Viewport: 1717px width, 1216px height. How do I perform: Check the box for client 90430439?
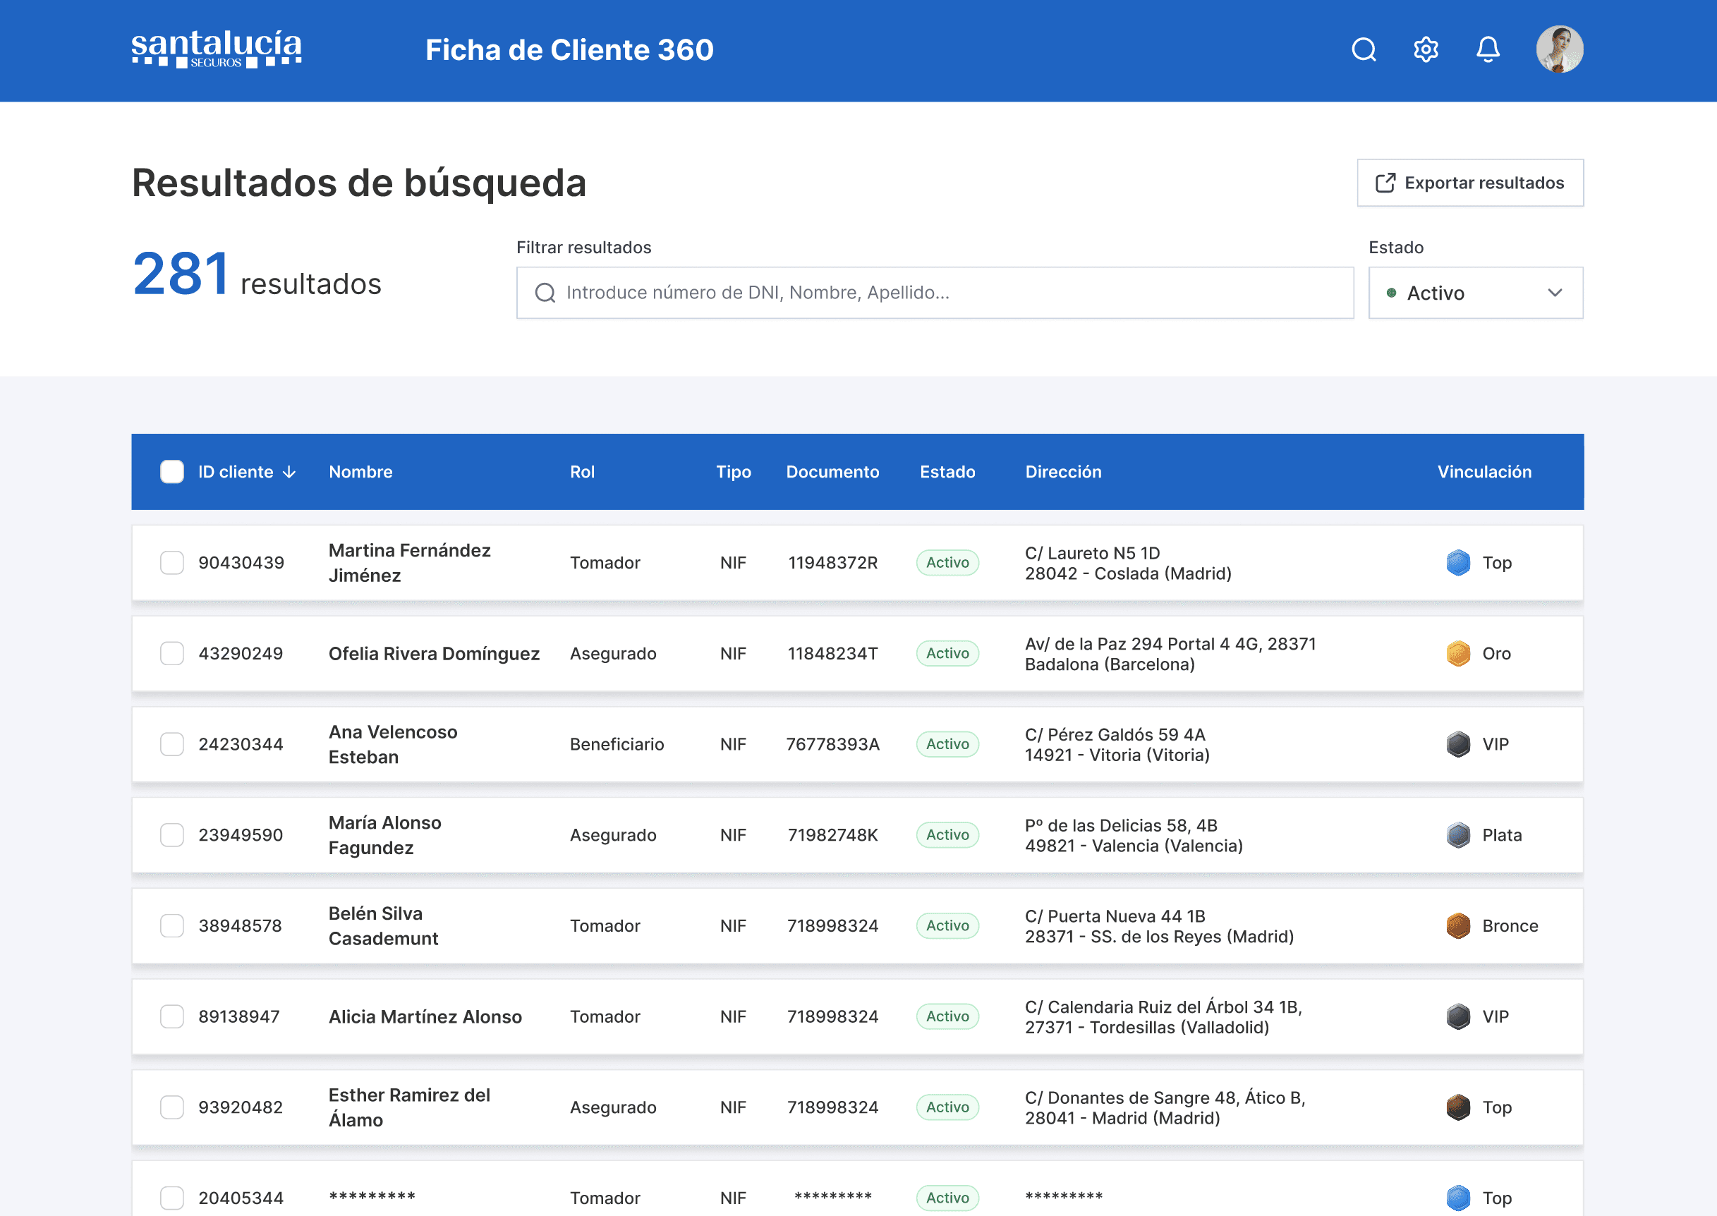[172, 563]
